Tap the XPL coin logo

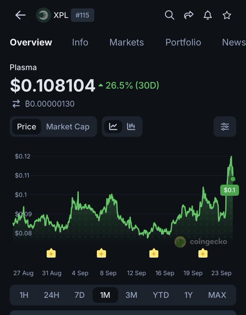pyautogui.click(x=43, y=15)
